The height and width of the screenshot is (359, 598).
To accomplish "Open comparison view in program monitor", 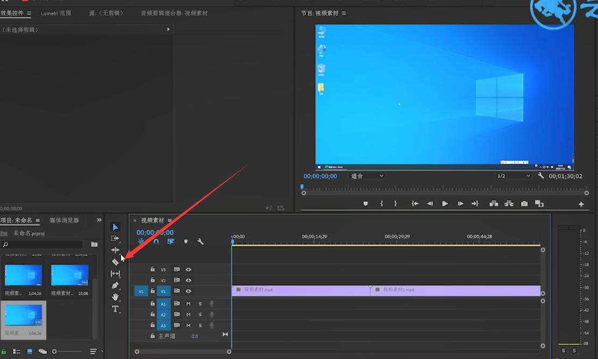I will (x=539, y=204).
